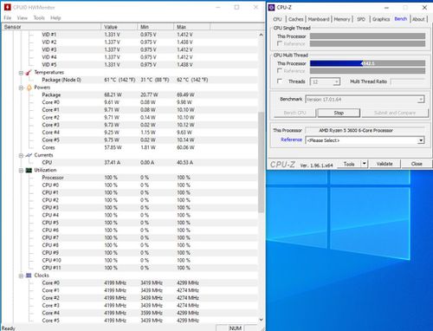The image size is (433, 331).
Task: Switch to the Memory tab in CPU-Z
Action: click(342, 19)
